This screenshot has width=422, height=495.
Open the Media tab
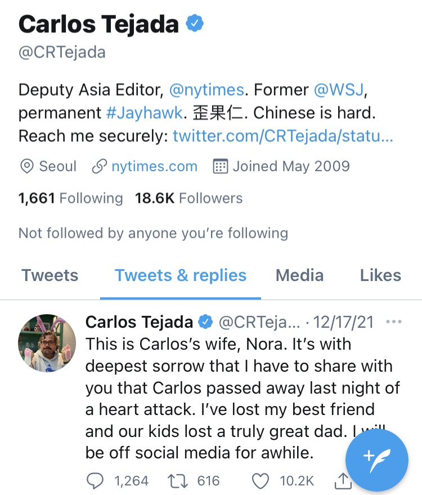pyautogui.click(x=299, y=275)
